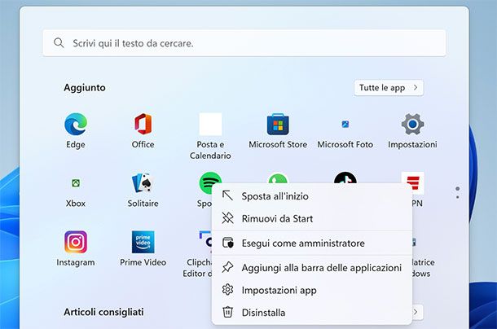Select Esegui come amministratore

312,243
